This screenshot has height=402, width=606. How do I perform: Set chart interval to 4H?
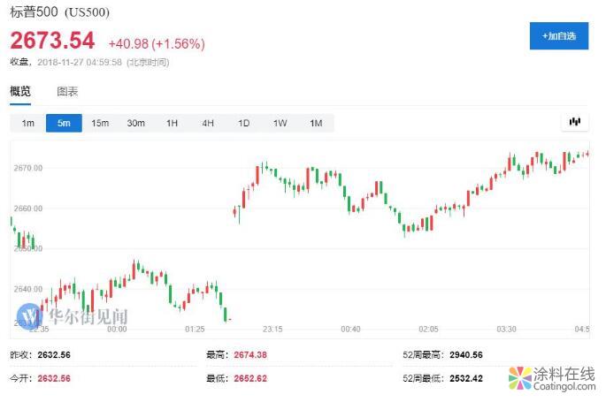207,124
